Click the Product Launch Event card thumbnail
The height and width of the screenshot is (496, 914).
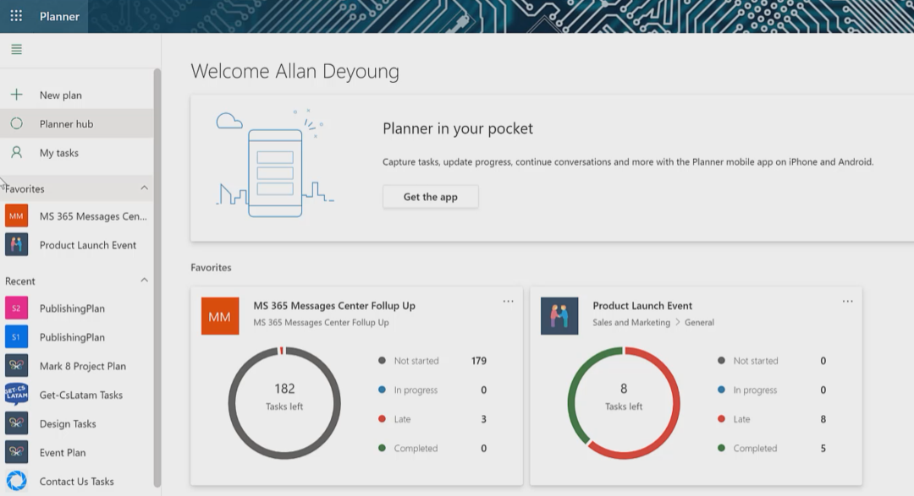pyautogui.click(x=559, y=316)
